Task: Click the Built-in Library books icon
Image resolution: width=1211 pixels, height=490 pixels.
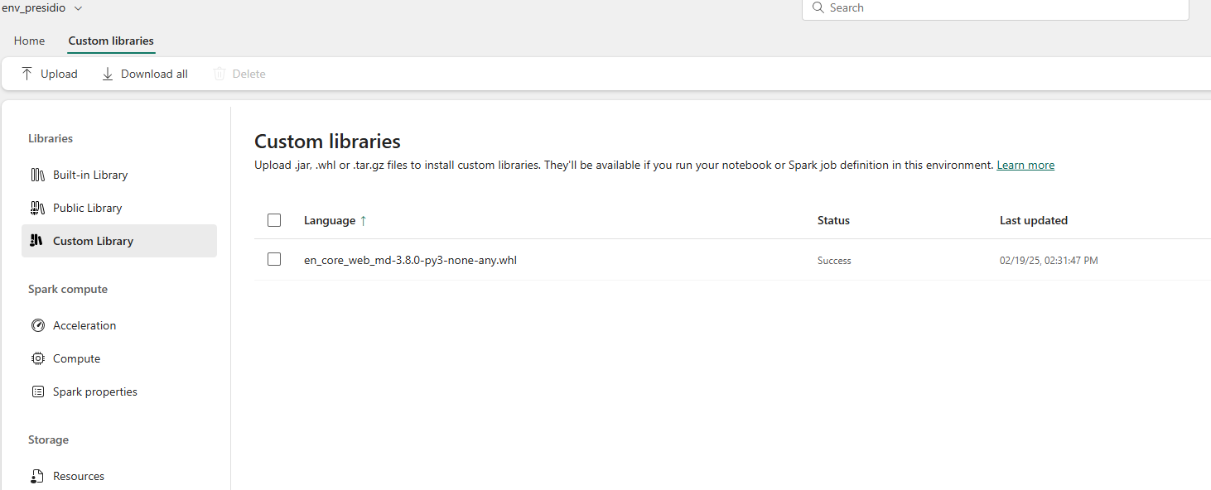Action: pos(37,175)
